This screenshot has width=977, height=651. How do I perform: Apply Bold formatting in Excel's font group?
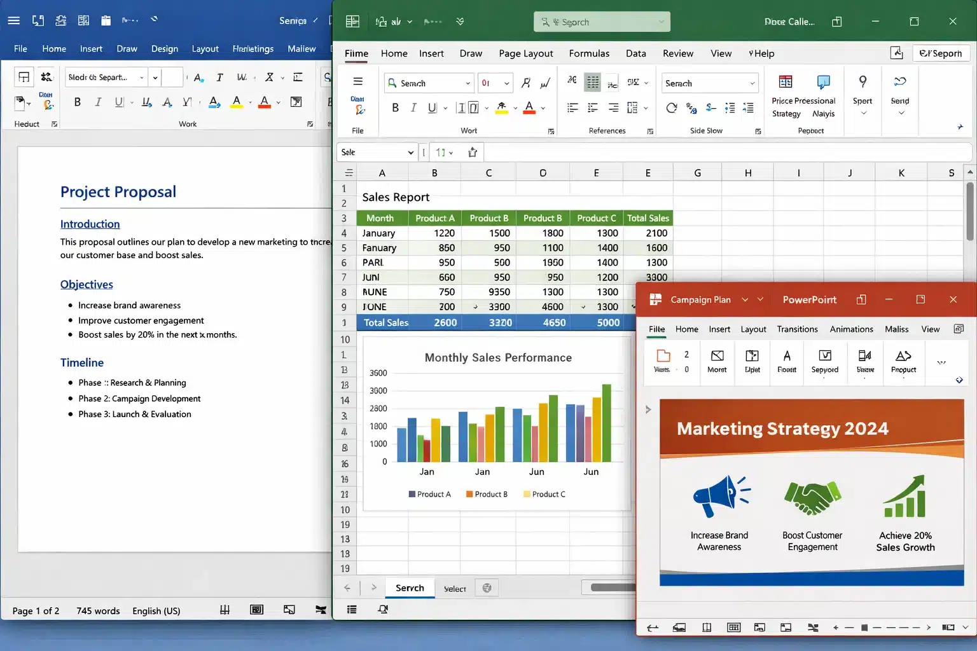pyautogui.click(x=395, y=107)
